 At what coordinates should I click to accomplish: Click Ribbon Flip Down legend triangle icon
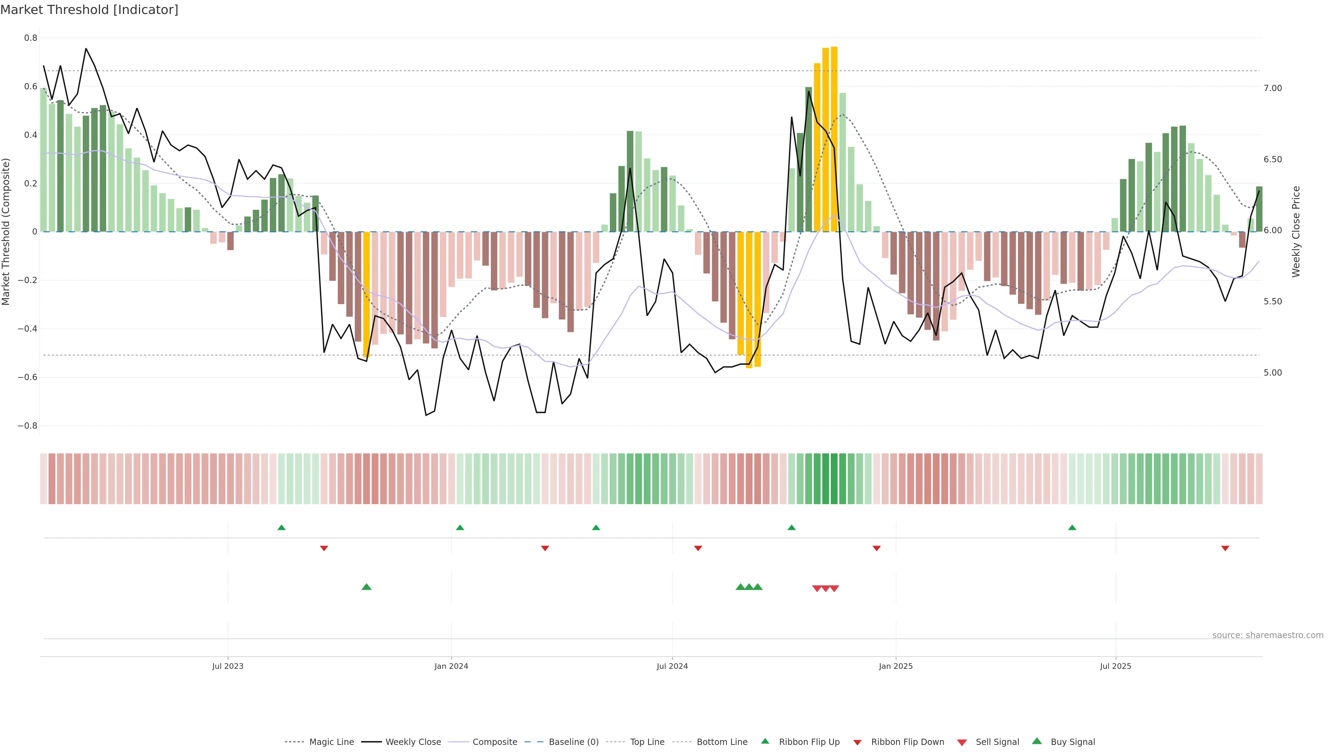(x=857, y=742)
